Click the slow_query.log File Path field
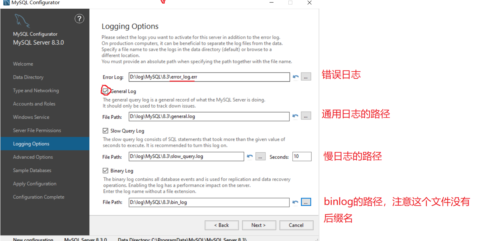The width and height of the screenshot is (477, 241). pos(186,156)
